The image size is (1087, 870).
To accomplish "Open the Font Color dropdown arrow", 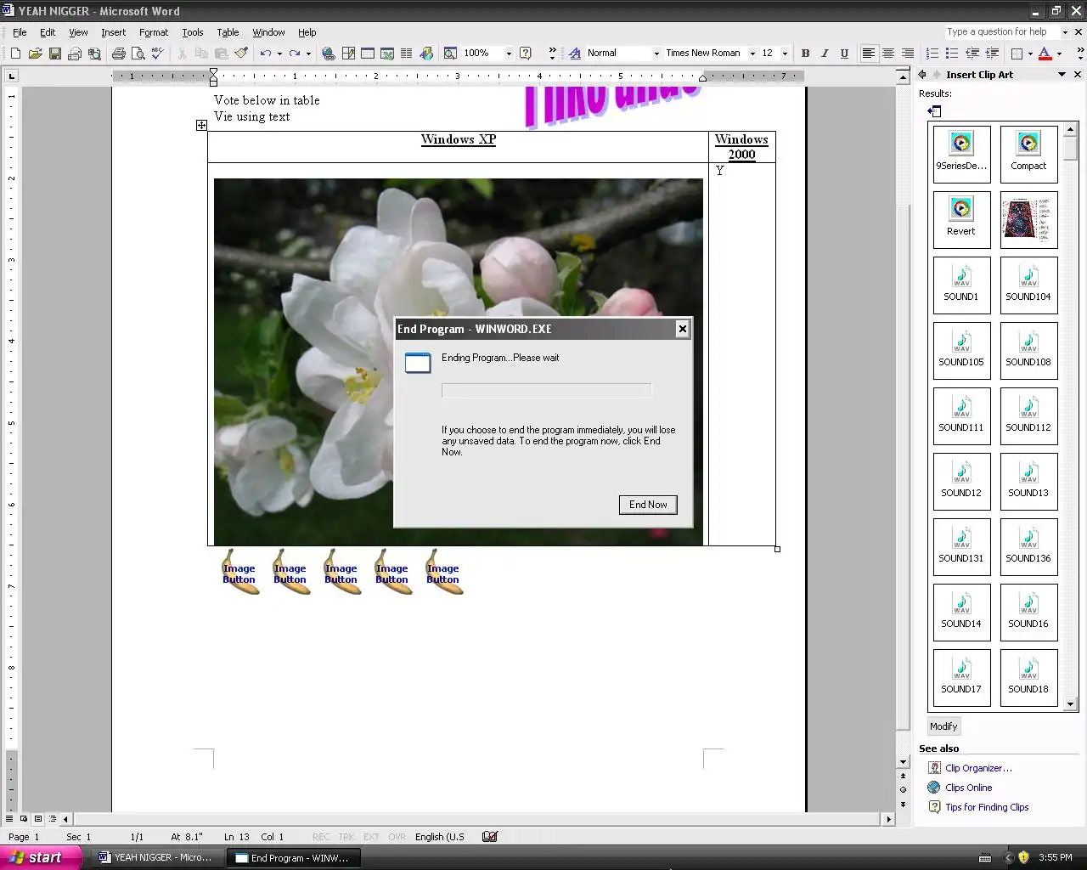I will pos(1059,54).
